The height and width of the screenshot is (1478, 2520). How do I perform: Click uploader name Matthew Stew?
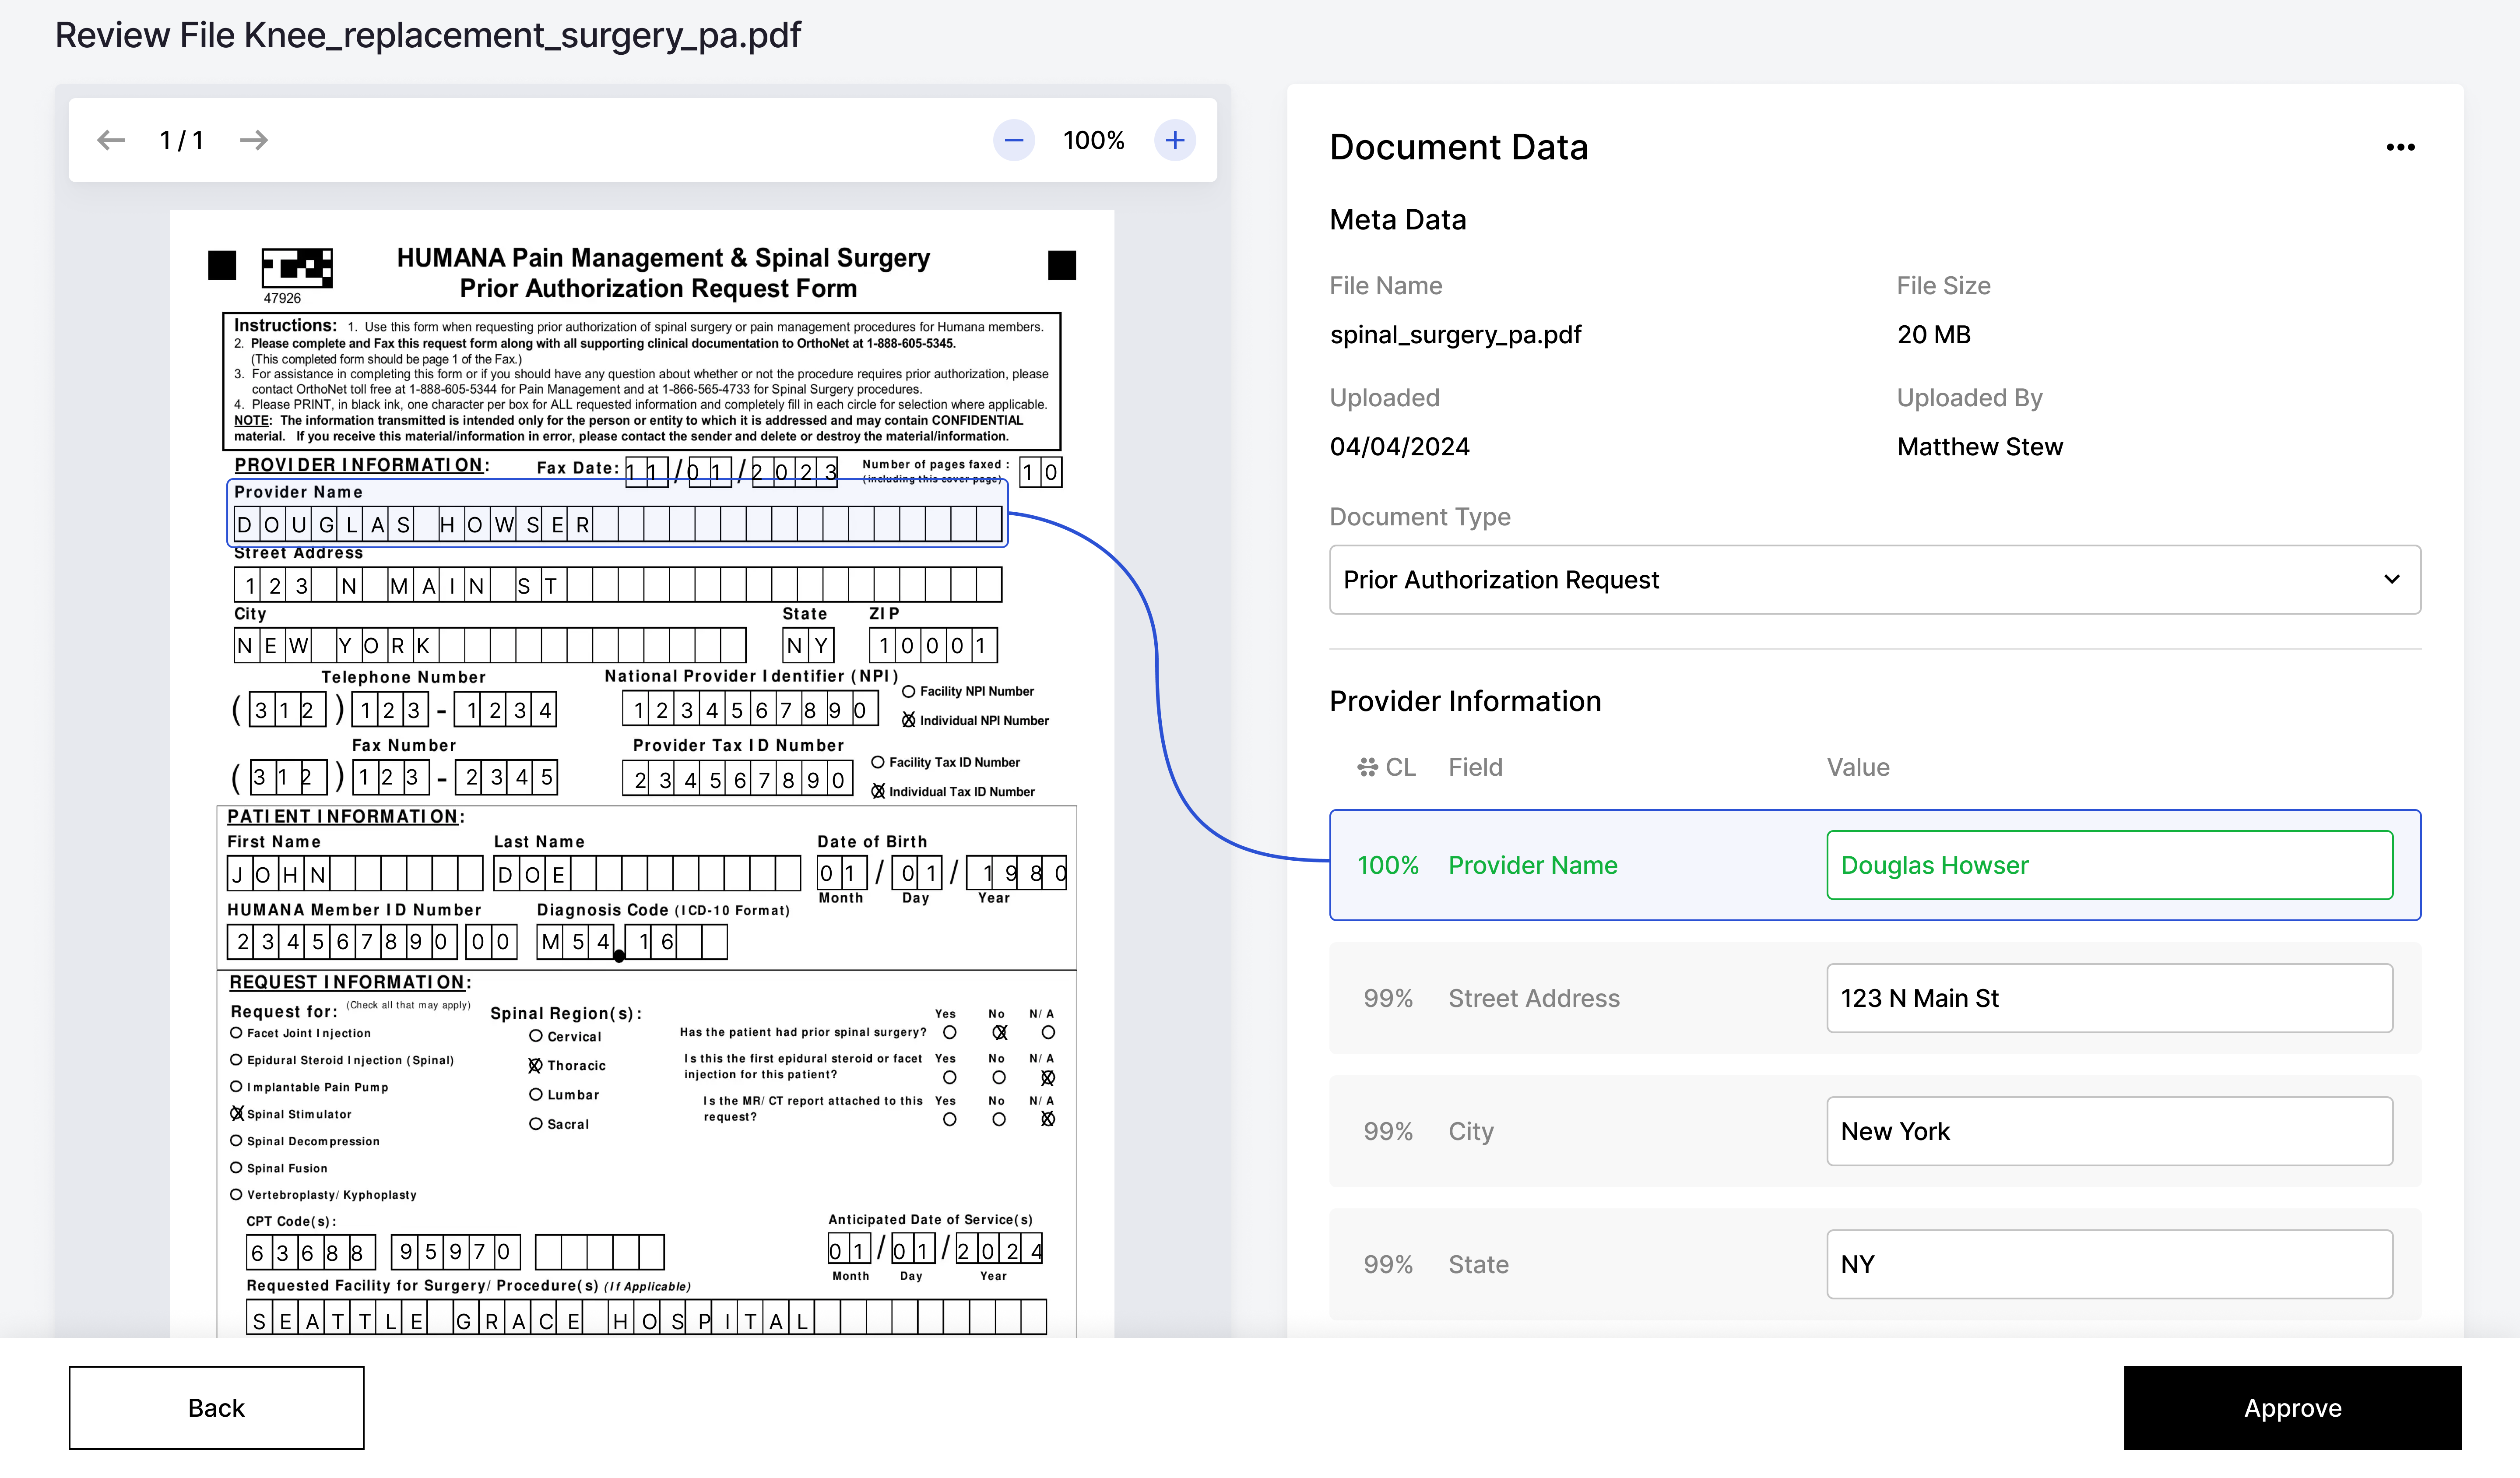(x=1979, y=447)
